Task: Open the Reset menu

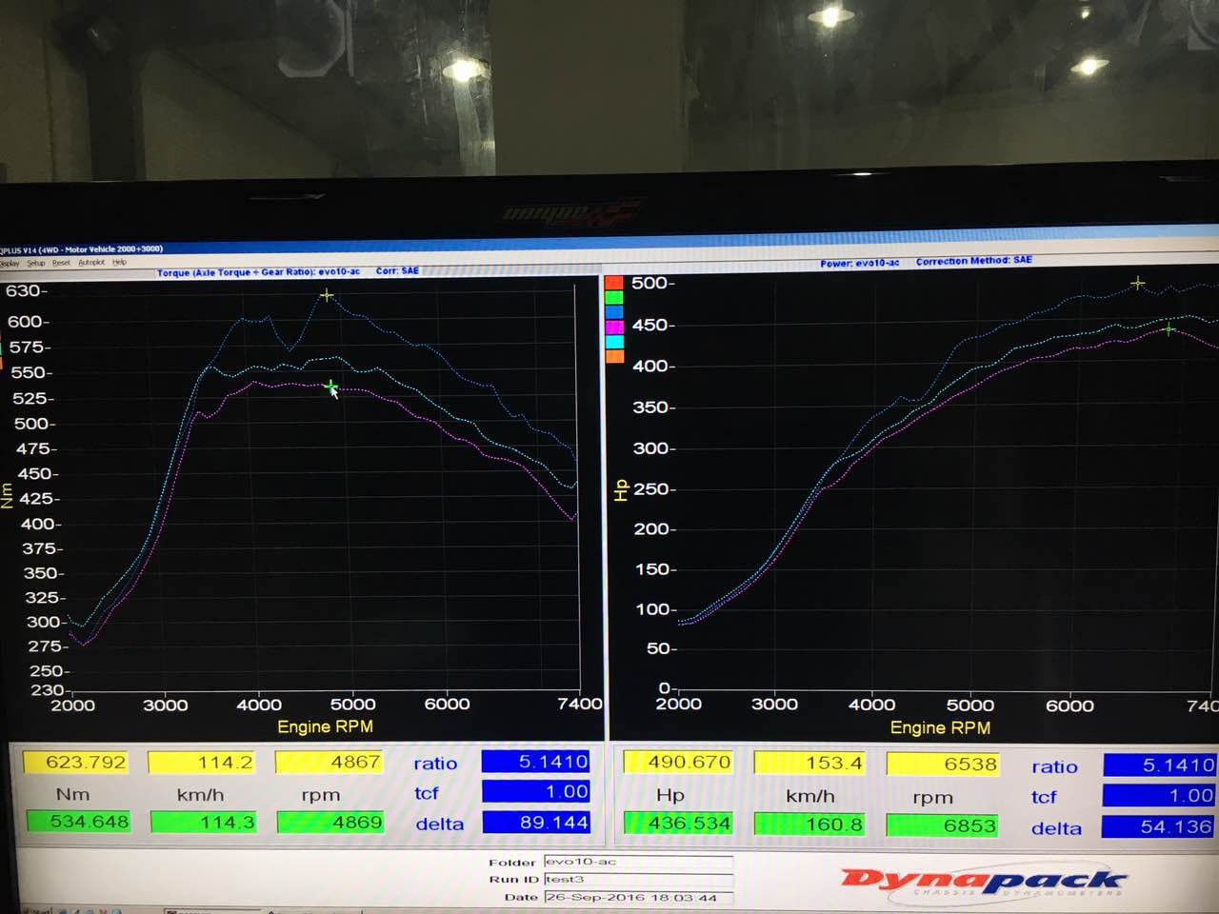Action: point(61,262)
